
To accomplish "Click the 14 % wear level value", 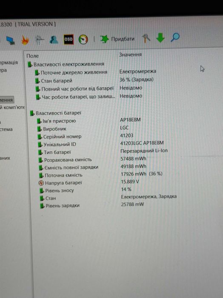I will point(126,189).
